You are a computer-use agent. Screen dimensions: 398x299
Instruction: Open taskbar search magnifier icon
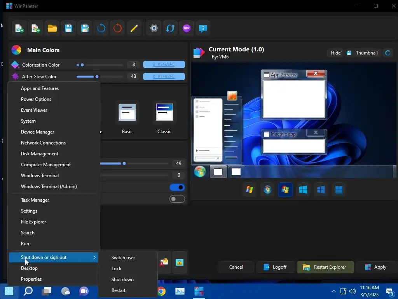click(28, 291)
